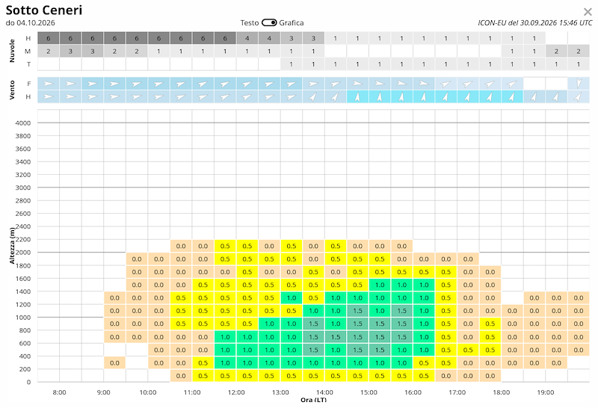Click the 1800 altitude label
The height and width of the screenshot is (408, 598).
(23, 265)
